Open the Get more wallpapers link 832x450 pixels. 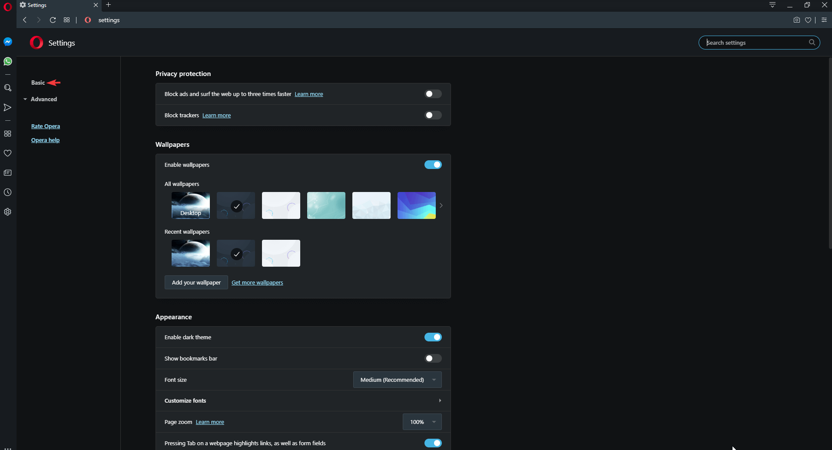tap(257, 282)
